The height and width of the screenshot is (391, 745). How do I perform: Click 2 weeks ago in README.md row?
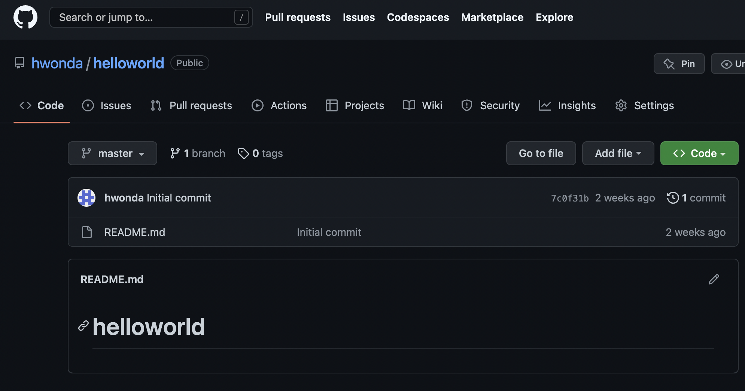[696, 232]
